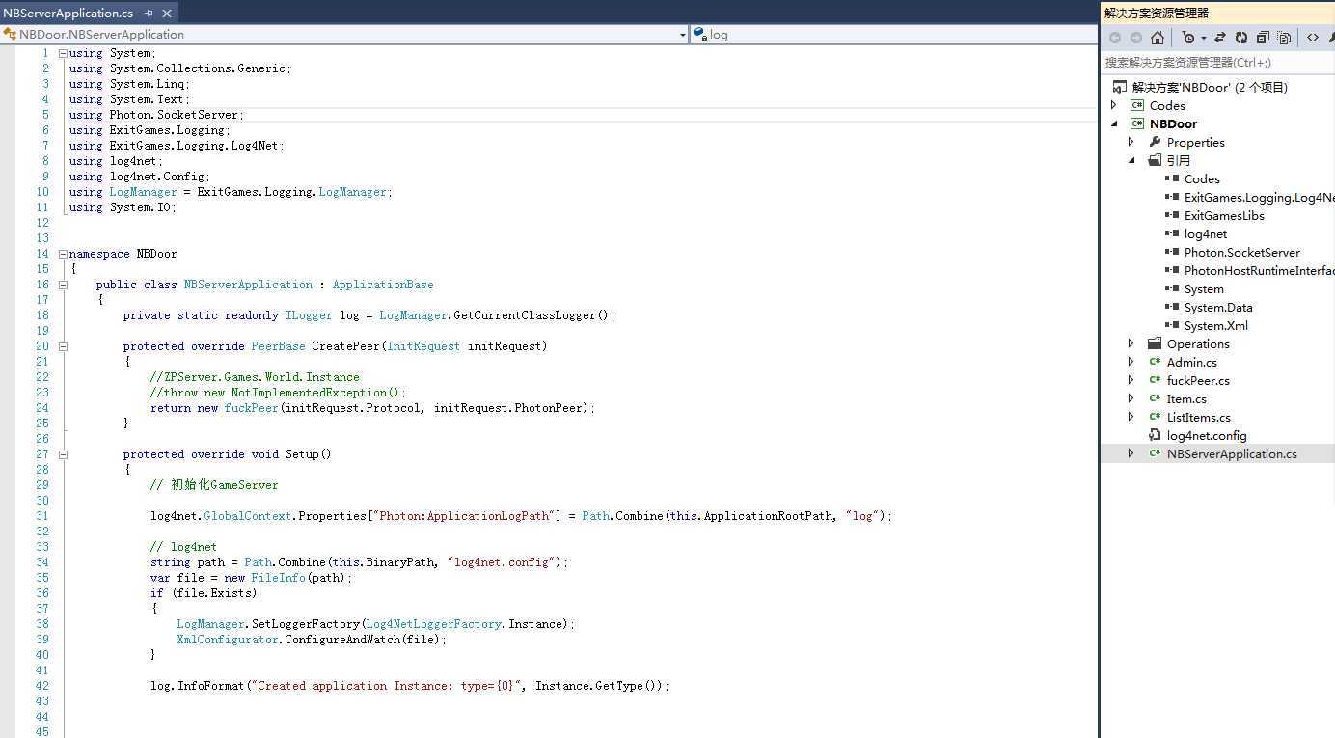The height and width of the screenshot is (738, 1335).
Task: Click the ListItems.cs file icon
Action: point(1155,417)
